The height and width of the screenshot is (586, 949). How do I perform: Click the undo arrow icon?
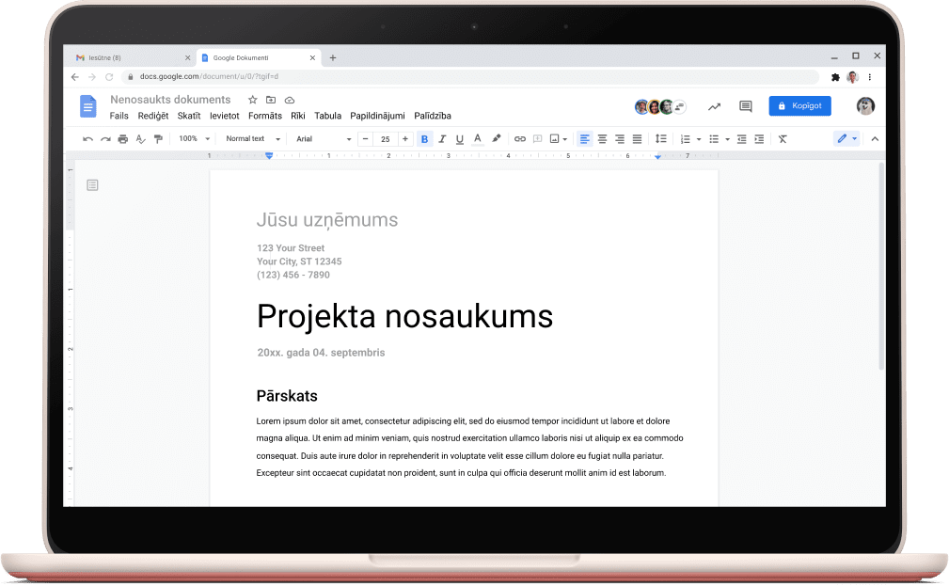pos(87,139)
